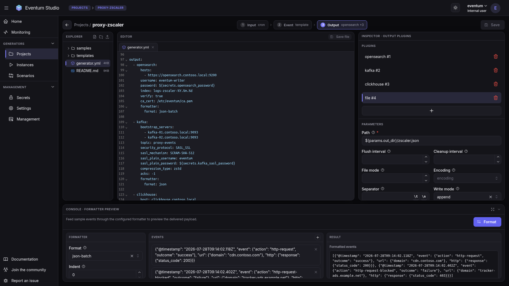Screen dimensions: 509x286
Task: Expand the templates folder
Action: click(x=68, y=56)
